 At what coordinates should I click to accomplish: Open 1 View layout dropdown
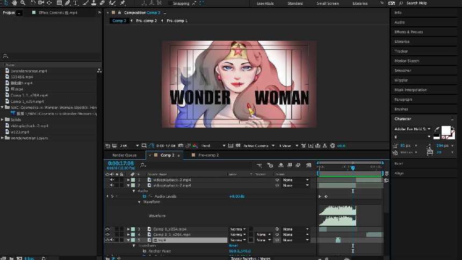(289, 146)
